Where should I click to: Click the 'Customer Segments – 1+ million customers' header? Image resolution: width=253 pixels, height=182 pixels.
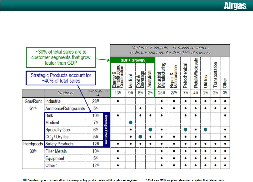(170, 48)
